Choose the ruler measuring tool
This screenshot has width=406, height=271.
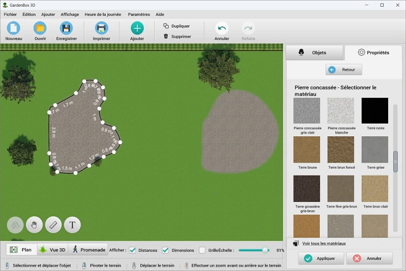click(x=54, y=225)
